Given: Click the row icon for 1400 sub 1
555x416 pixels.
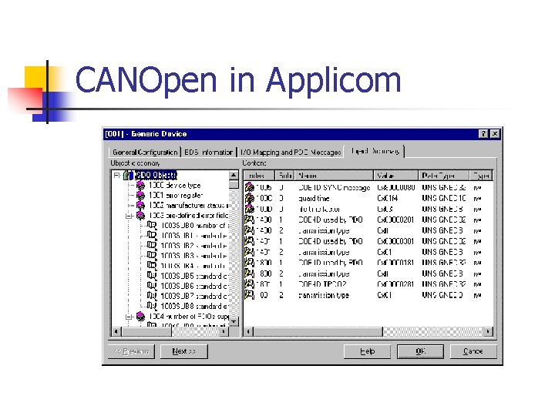Looking at the screenshot, I should click(250, 220).
